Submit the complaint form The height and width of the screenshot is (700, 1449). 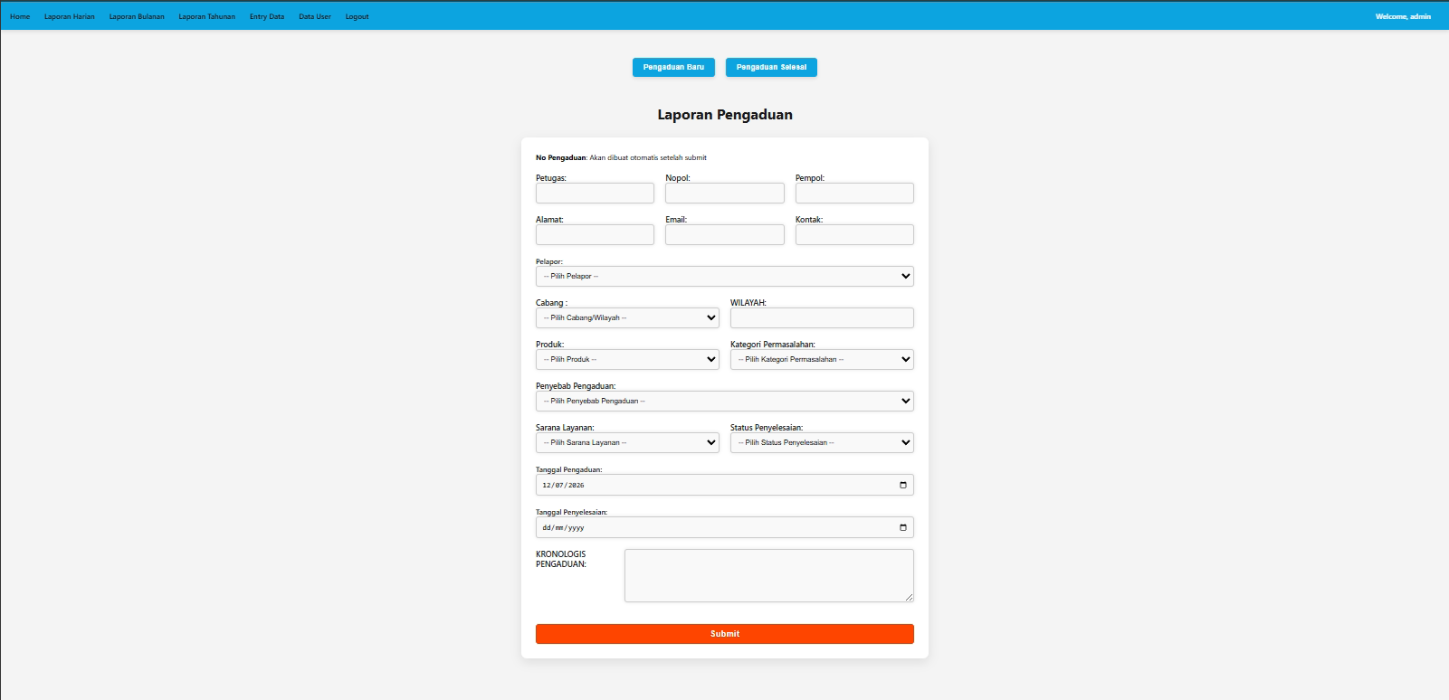(x=724, y=634)
